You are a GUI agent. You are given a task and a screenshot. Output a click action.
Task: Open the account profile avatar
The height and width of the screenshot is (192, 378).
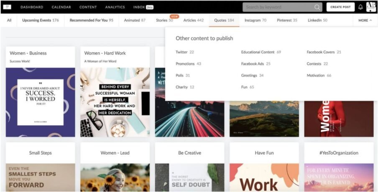371,7
